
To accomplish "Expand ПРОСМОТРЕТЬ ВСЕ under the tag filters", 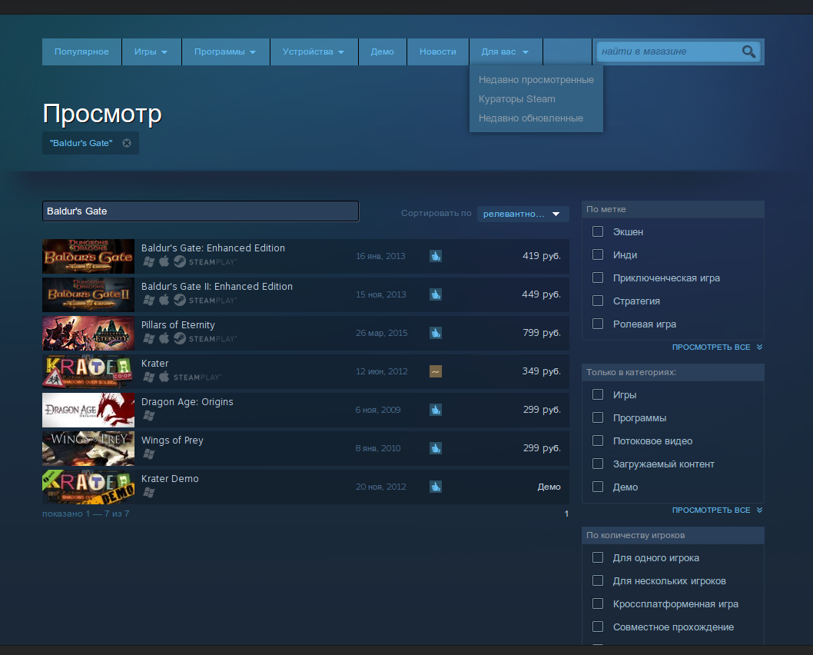I will (x=717, y=347).
